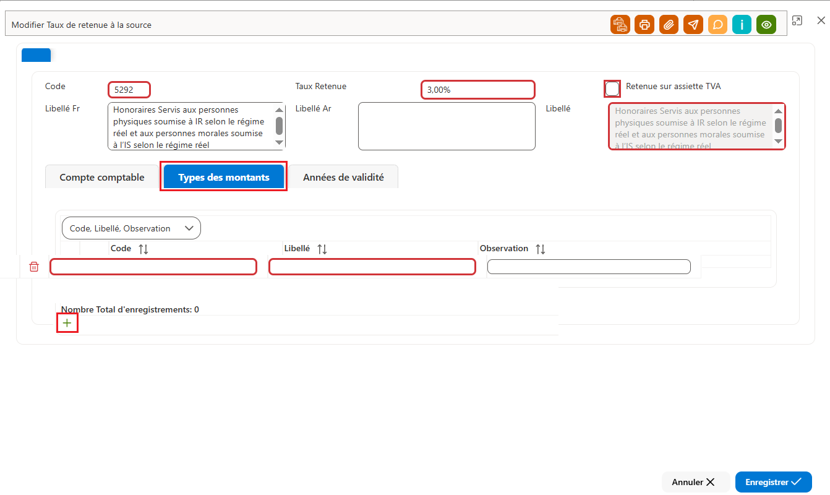The width and height of the screenshot is (830, 495).
Task: Click the 'Modifier Taux de retenue à la source' title
Action: point(82,25)
